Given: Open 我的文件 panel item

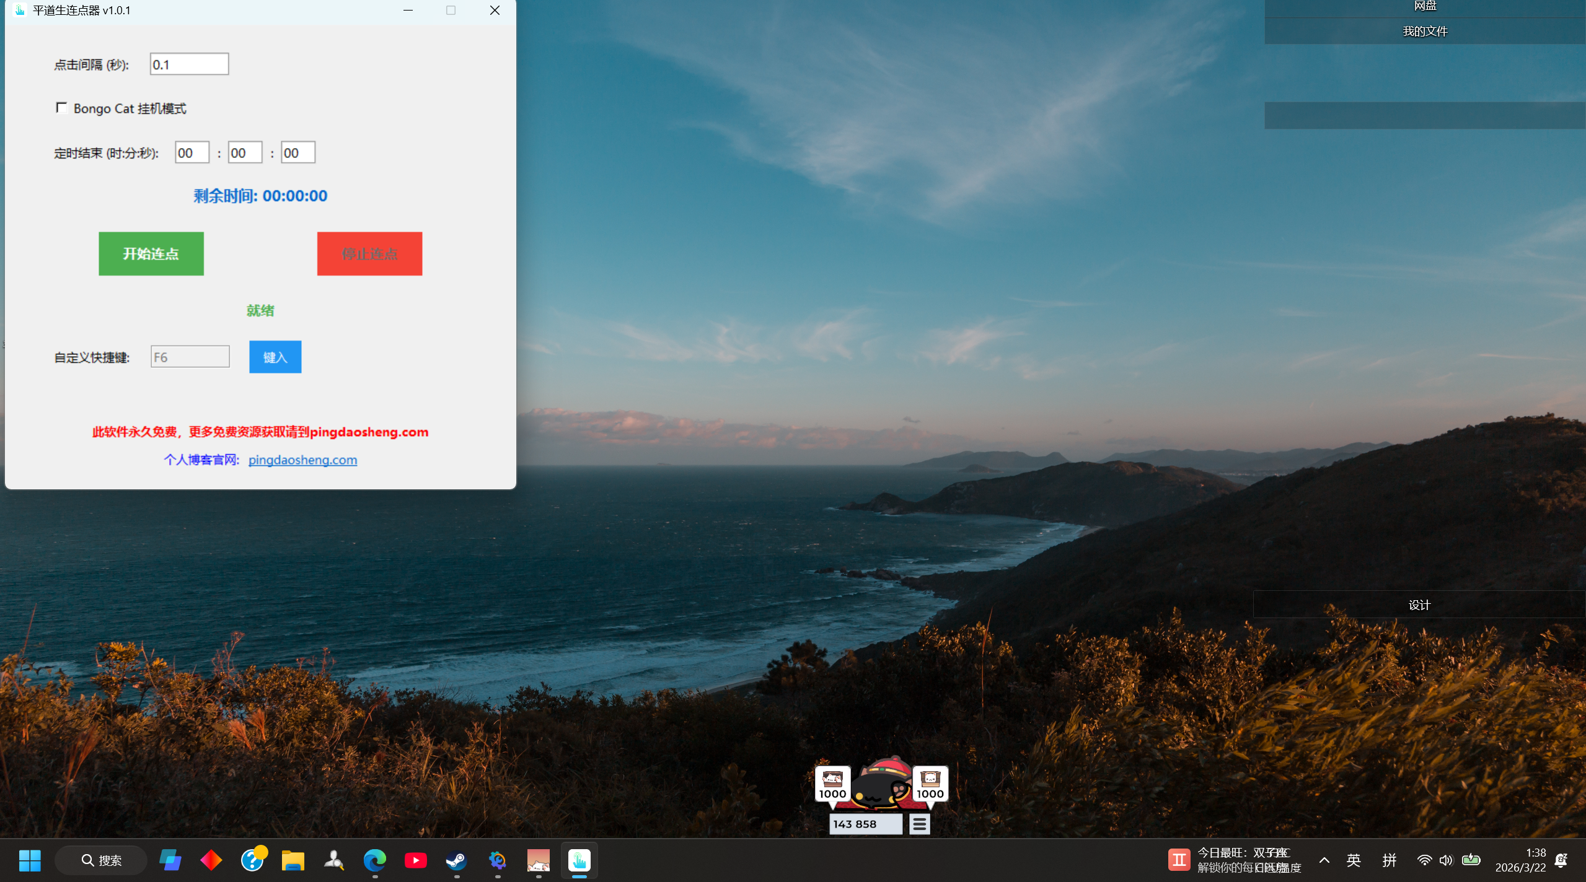Looking at the screenshot, I should [1424, 31].
